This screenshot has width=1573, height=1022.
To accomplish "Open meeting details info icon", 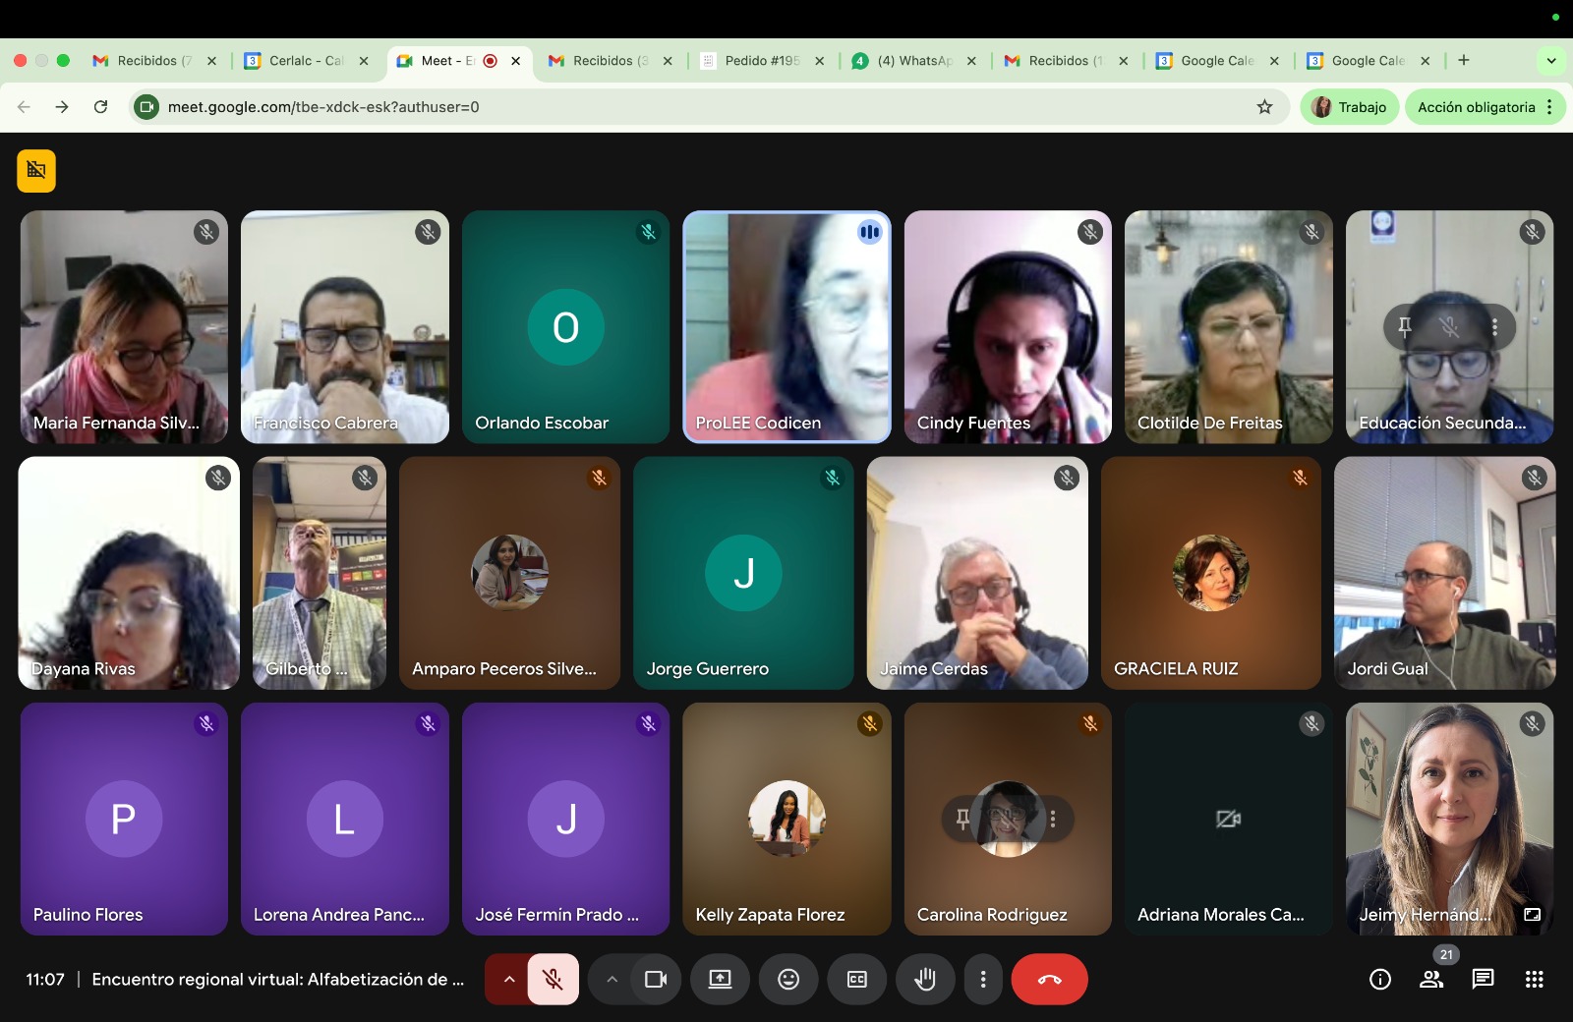I will 1380,979.
